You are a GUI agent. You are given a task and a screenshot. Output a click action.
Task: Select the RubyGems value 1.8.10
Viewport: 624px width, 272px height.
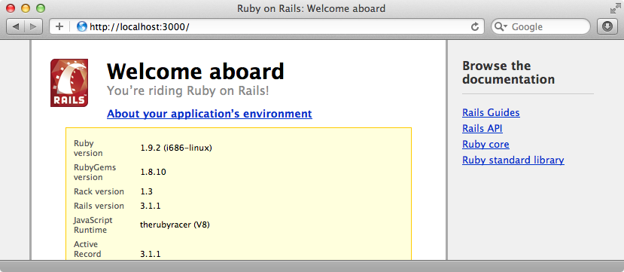tap(153, 172)
